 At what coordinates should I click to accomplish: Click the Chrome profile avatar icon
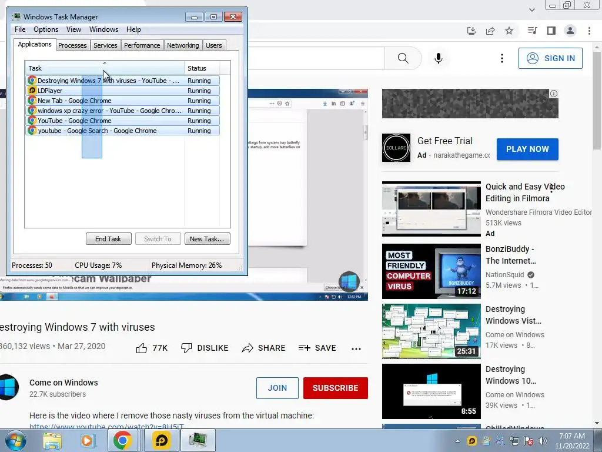click(570, 31)
